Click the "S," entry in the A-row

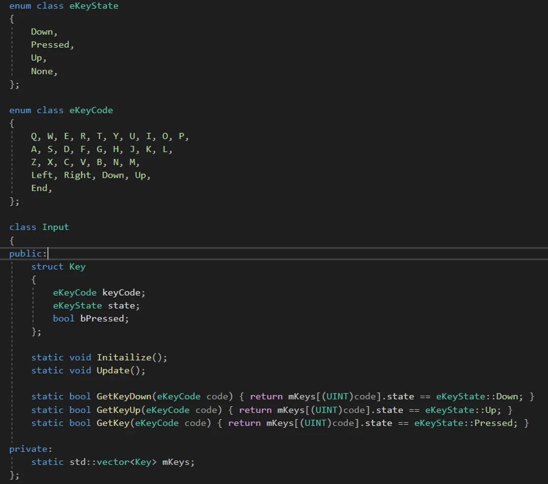(x=52, y=149)
